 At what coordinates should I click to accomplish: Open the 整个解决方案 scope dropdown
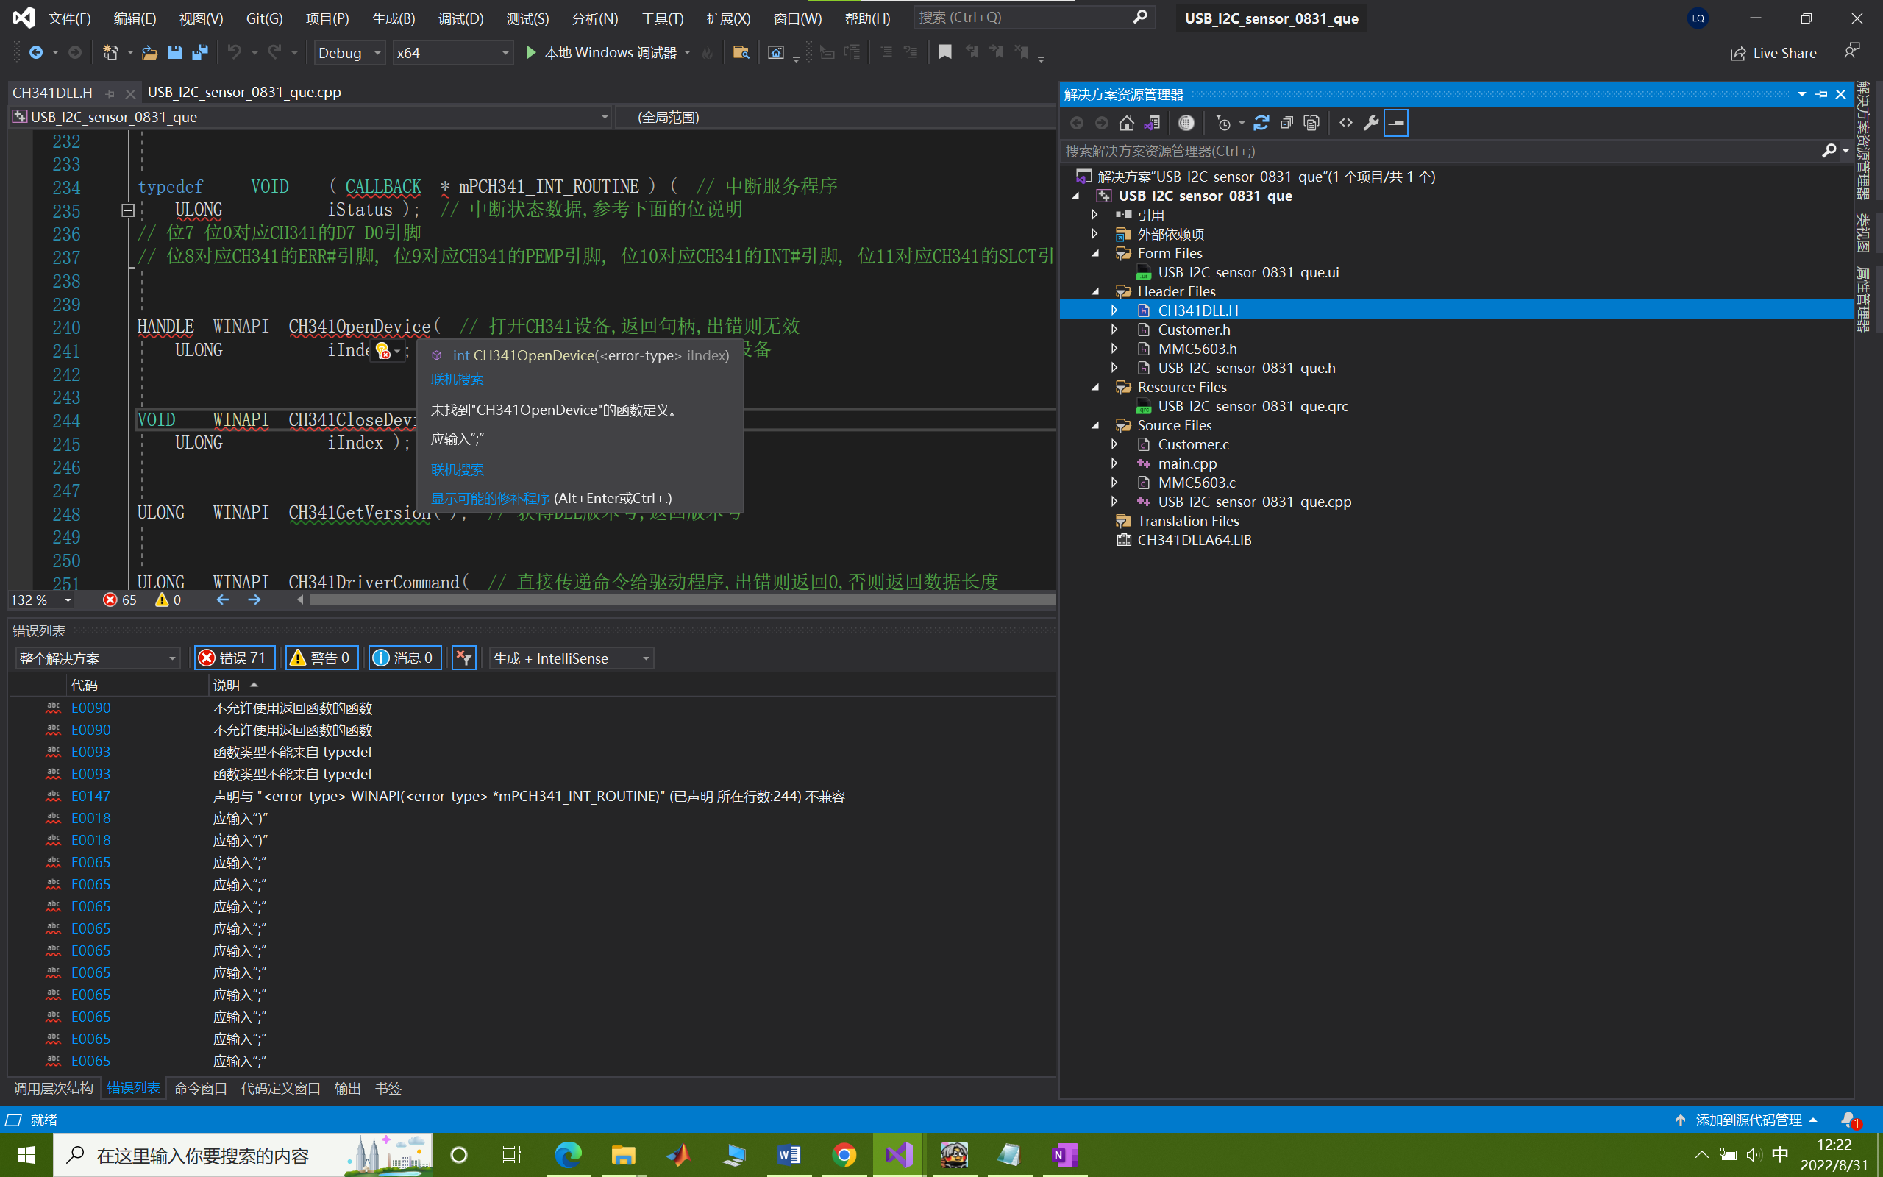pos(97,658)
